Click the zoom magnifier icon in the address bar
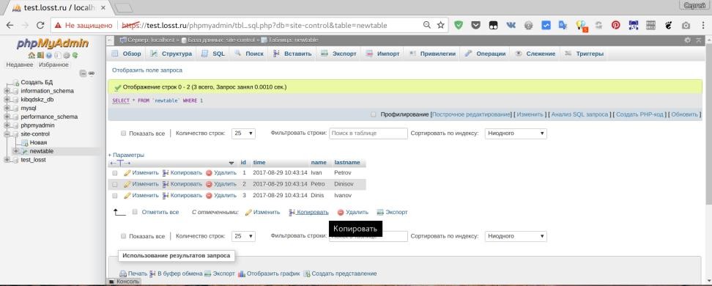The height and width of the screenshot is (286, 712). [427, 26]
